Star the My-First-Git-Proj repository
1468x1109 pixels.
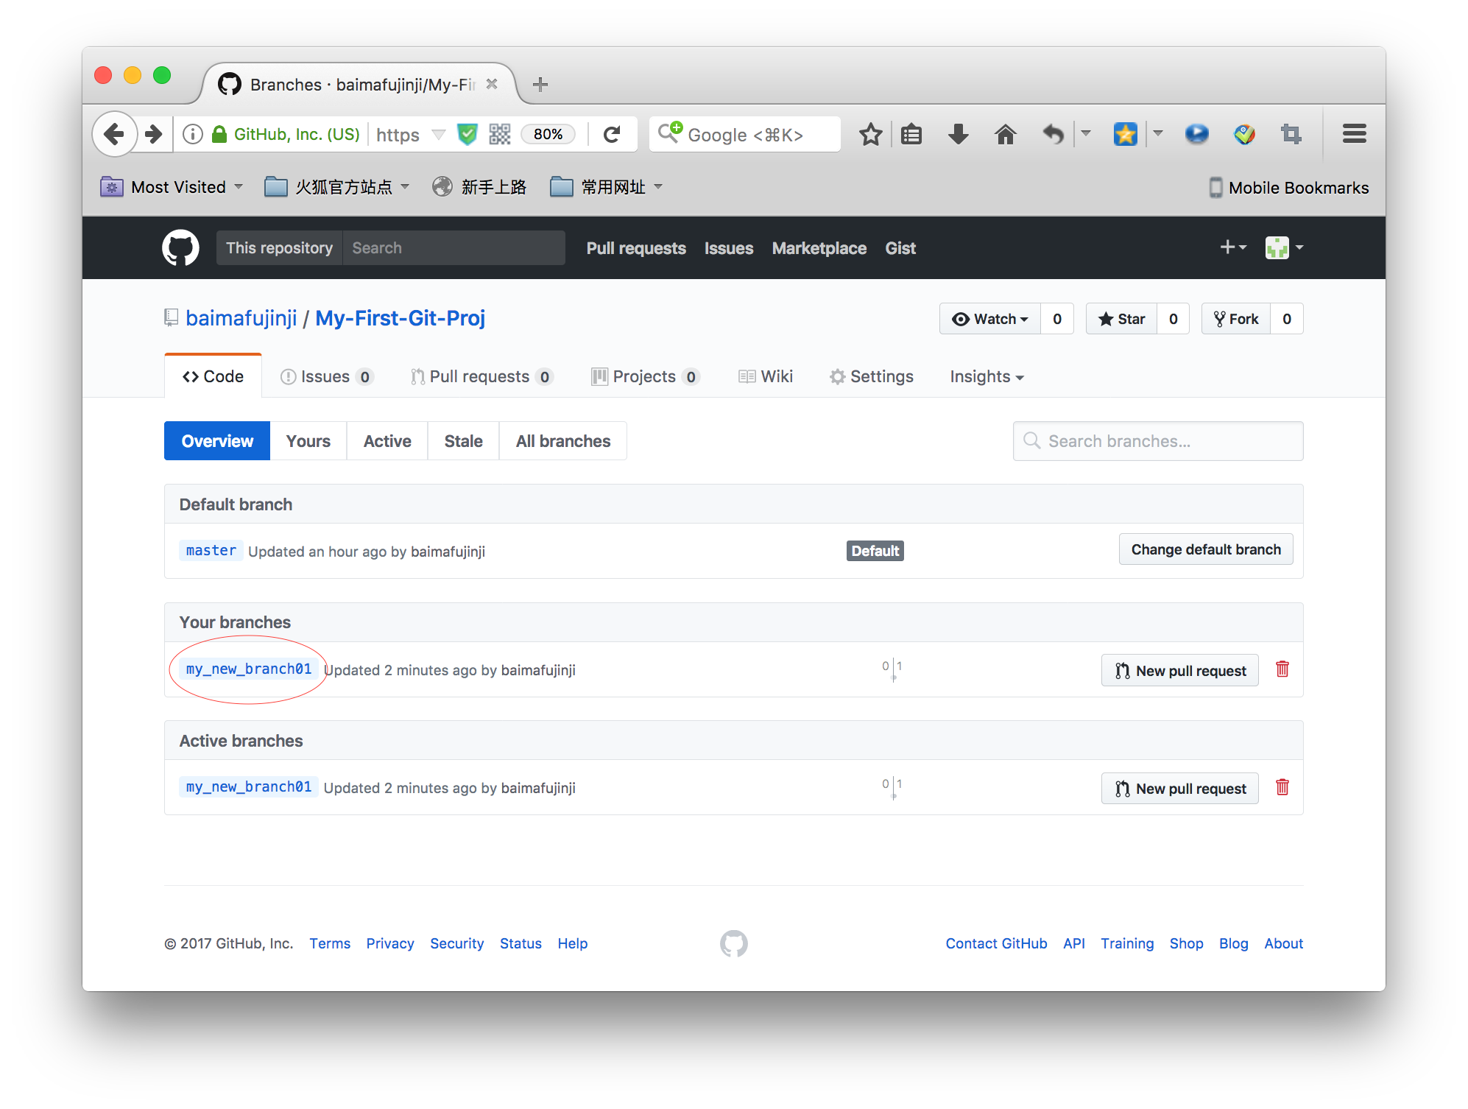click(1121, 319)
